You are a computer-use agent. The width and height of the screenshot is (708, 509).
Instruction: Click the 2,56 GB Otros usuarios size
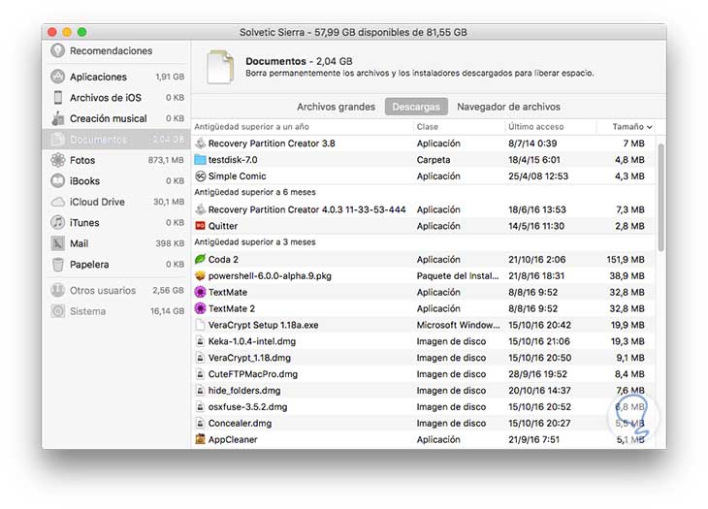(168, 290)
